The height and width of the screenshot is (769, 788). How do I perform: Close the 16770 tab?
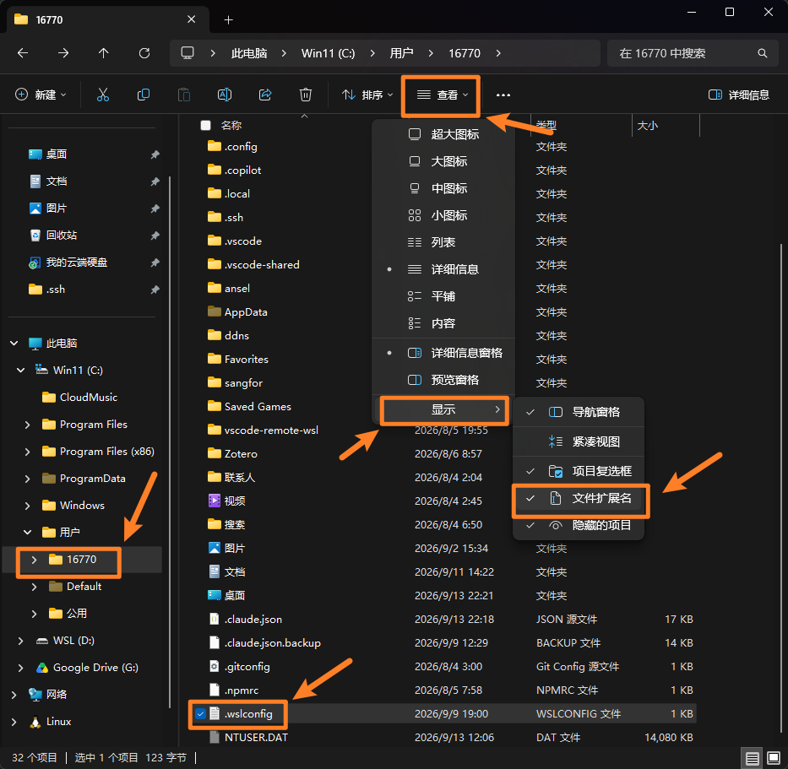192,19
